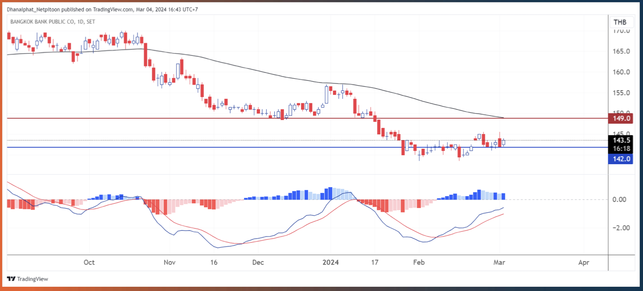Open the THB currency selector

(x=620, y=22)
